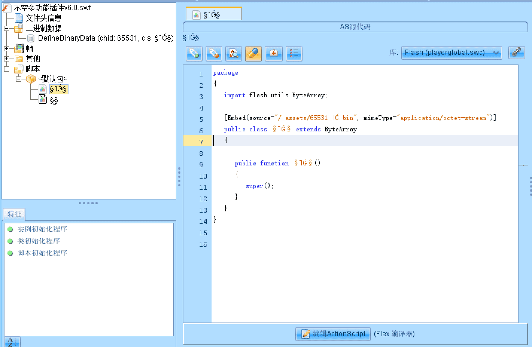
Task: Select the DefineBinaryData item in tree
Action: pos(105,38)
